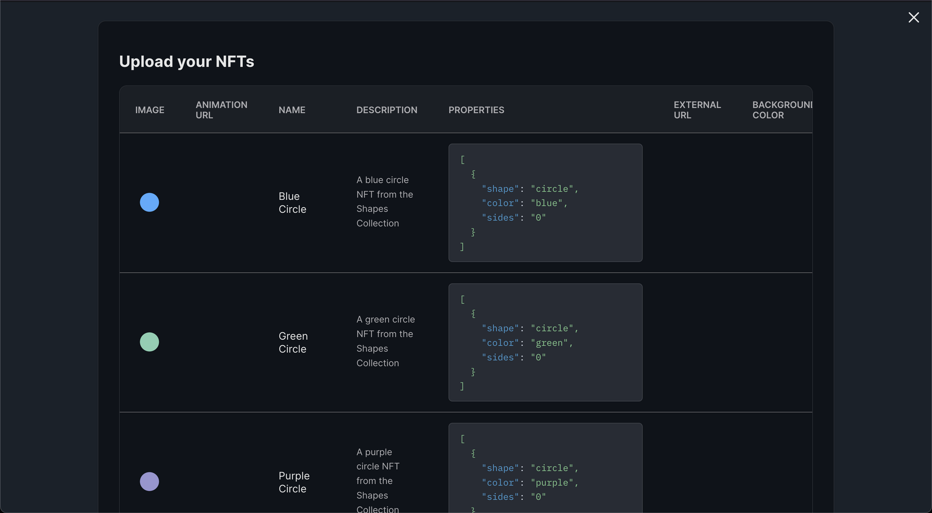Click the Purple Circle properties code block
Viewport: 932px width, 513px height.
point(545,468)
